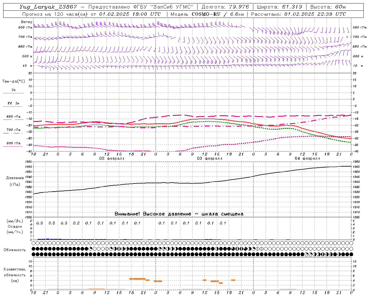
Task: Click the 02 февраля date label
Action: pyautogui.click(x=112, y=158)
